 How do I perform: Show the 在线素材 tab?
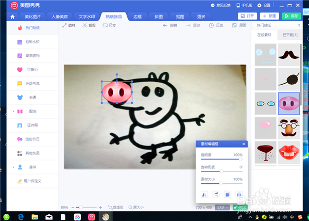point(264,35)
